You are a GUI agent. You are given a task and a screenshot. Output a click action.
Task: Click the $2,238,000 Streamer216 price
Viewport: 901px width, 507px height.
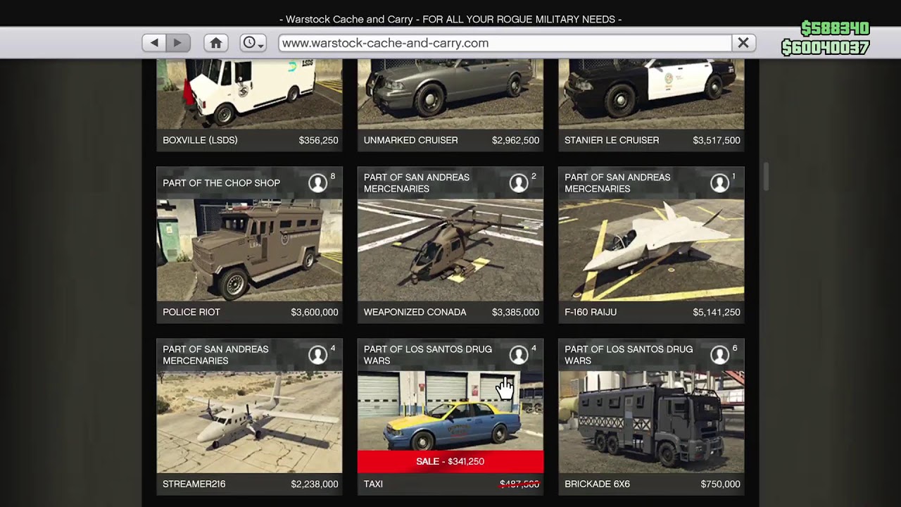(315, 484)
